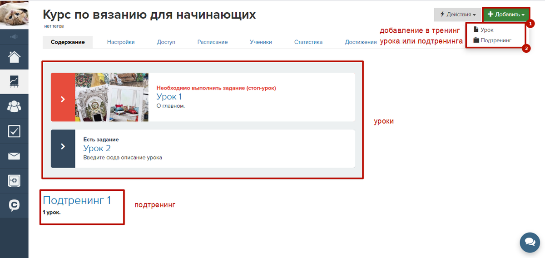Open the mail envelope icon in sidebar
The width and height of the screenshot is (545, 258).
(14, 156)
